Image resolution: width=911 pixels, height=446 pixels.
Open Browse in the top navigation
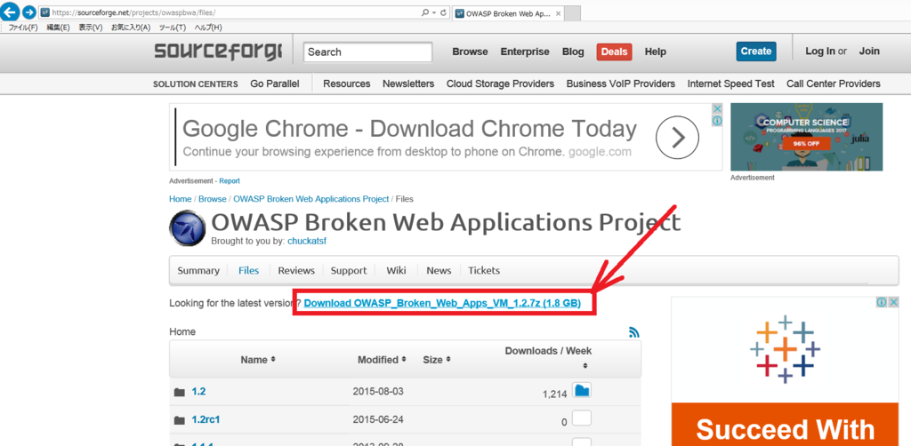470,52
